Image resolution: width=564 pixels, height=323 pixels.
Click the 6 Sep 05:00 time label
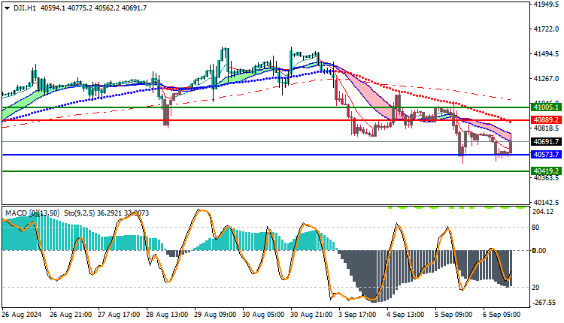[x=502, y=315]
